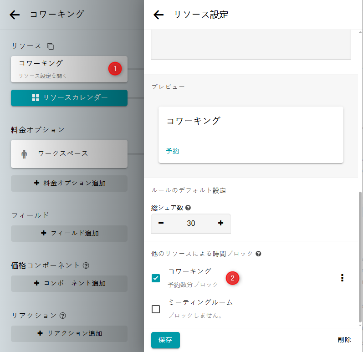Click the 予約 link in the preview
Image resolution: width=363 pixels, height=352 pixels.
point(173,151)
